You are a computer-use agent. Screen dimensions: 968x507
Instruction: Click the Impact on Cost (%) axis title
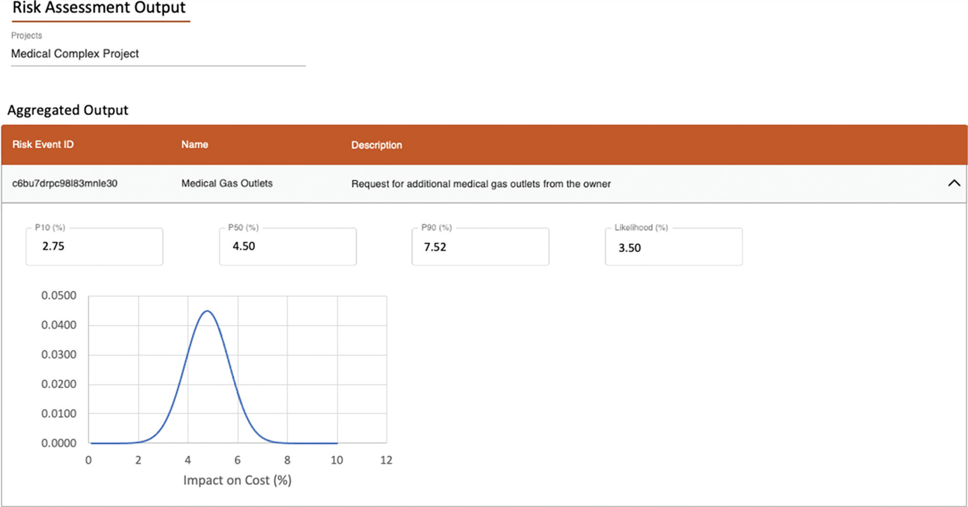pyautogui.click(x=237, y=480)
